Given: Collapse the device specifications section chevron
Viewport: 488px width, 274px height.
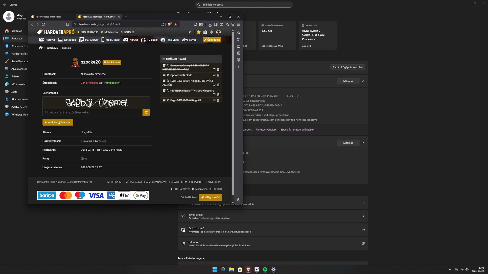Looking at the screenshot, I should pos(363,81).
